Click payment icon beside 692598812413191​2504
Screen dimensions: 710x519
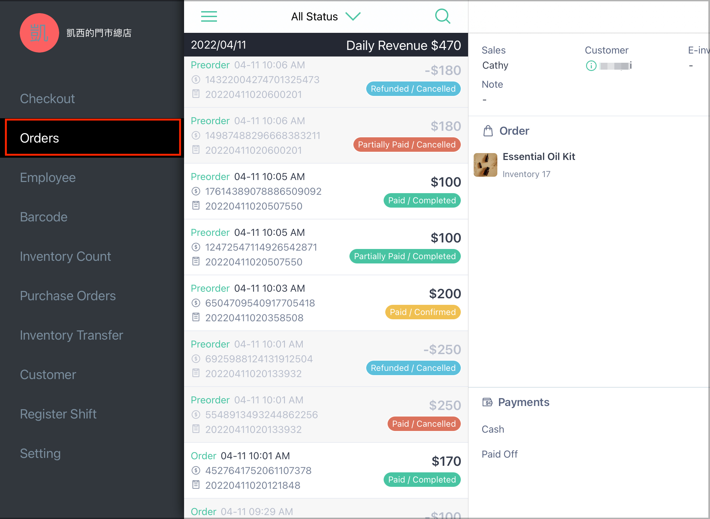pos(196,359)
